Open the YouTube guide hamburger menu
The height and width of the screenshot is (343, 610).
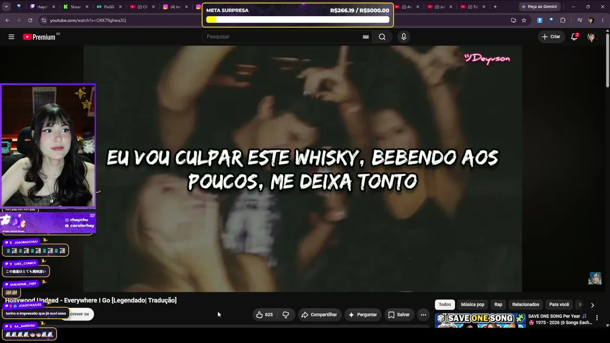(11, 37)
